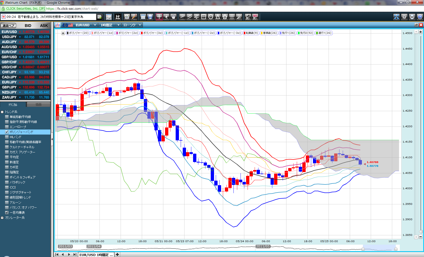Click the floppy disk save icon

point(150,17)
